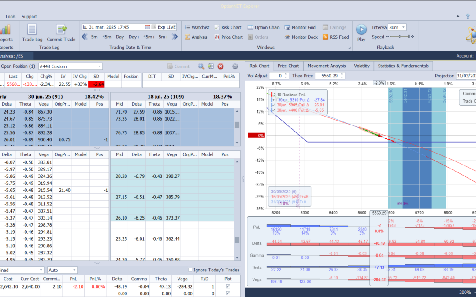
Task: Click the 5560.29 price marker on chart axis
Action: 379,213
